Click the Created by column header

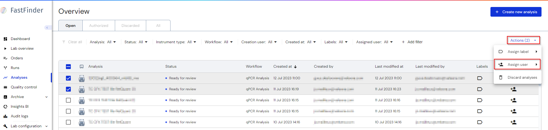tap(323, 67)
